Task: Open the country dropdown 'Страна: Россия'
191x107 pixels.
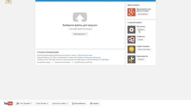Action: tap(42, 103)
